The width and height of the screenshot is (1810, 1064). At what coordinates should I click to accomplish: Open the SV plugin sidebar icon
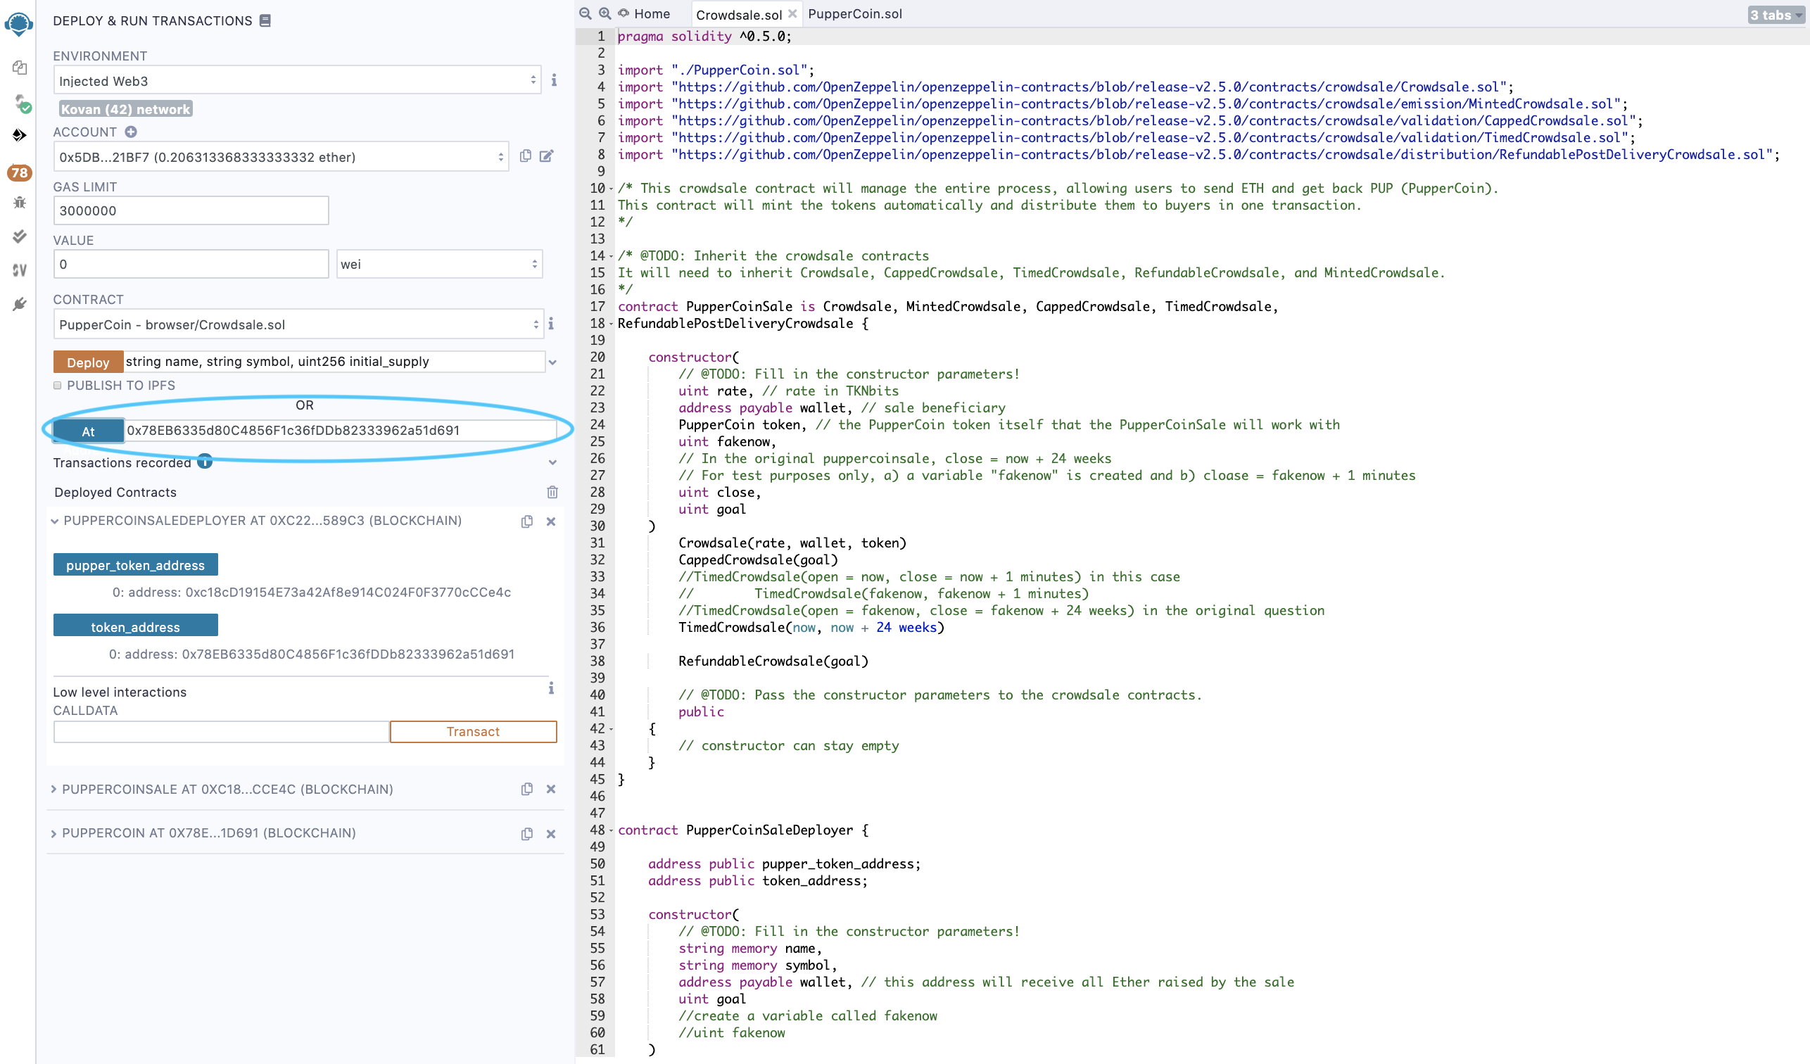pos(20,270)
